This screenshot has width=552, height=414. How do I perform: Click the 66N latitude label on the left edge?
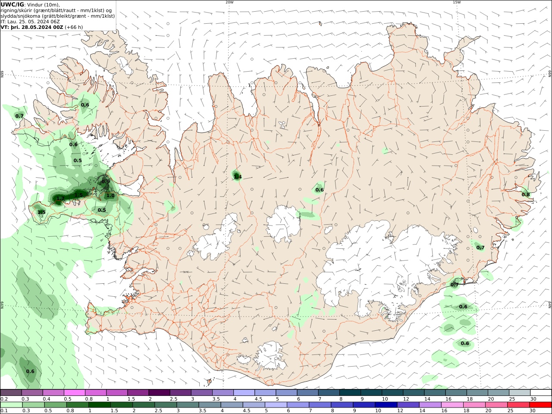(2, 74)
